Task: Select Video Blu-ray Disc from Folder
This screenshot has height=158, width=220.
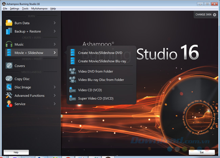Action: point(101,80)
